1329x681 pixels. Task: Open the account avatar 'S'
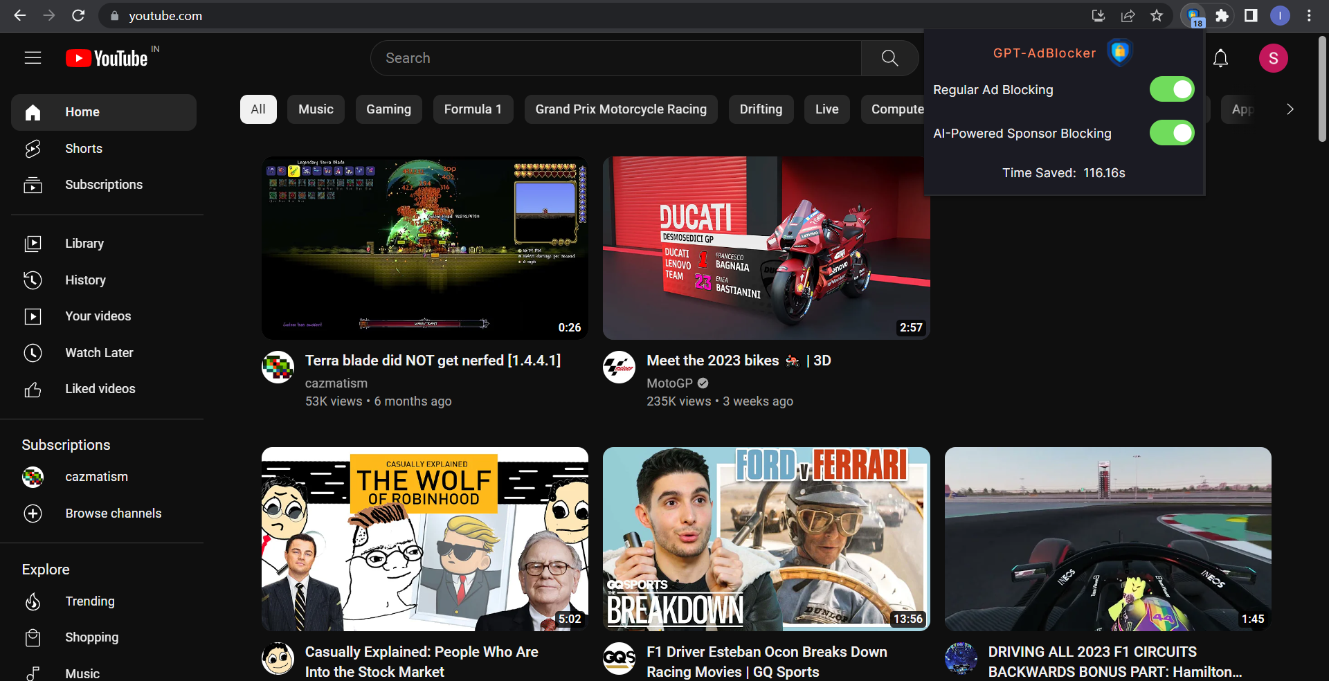pyautogui.click(x=1273, y=58)
